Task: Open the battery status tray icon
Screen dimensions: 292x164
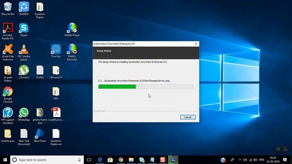Action: (x=255, y=160)
